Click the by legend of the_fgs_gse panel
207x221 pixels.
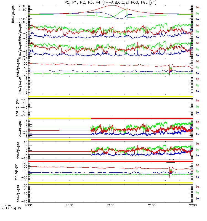pyautogui.click(x=198, y=85)
